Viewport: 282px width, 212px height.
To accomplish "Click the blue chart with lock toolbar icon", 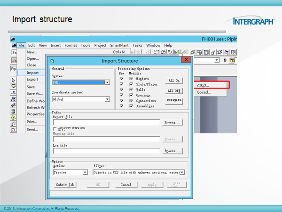I will [x=177, y=52].
